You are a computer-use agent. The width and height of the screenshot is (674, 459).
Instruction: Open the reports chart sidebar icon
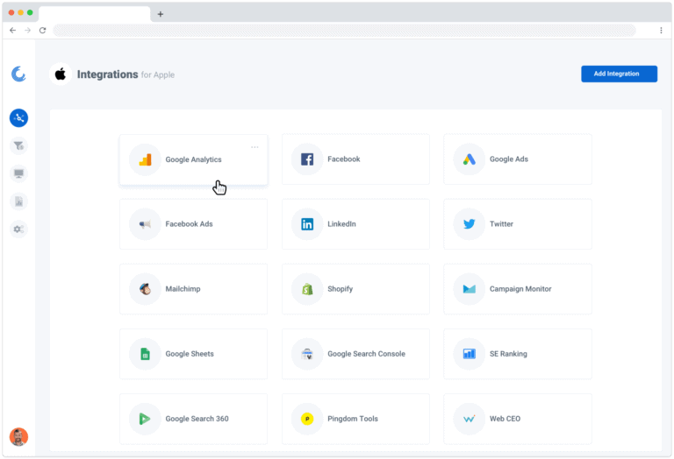coord(18,201)
